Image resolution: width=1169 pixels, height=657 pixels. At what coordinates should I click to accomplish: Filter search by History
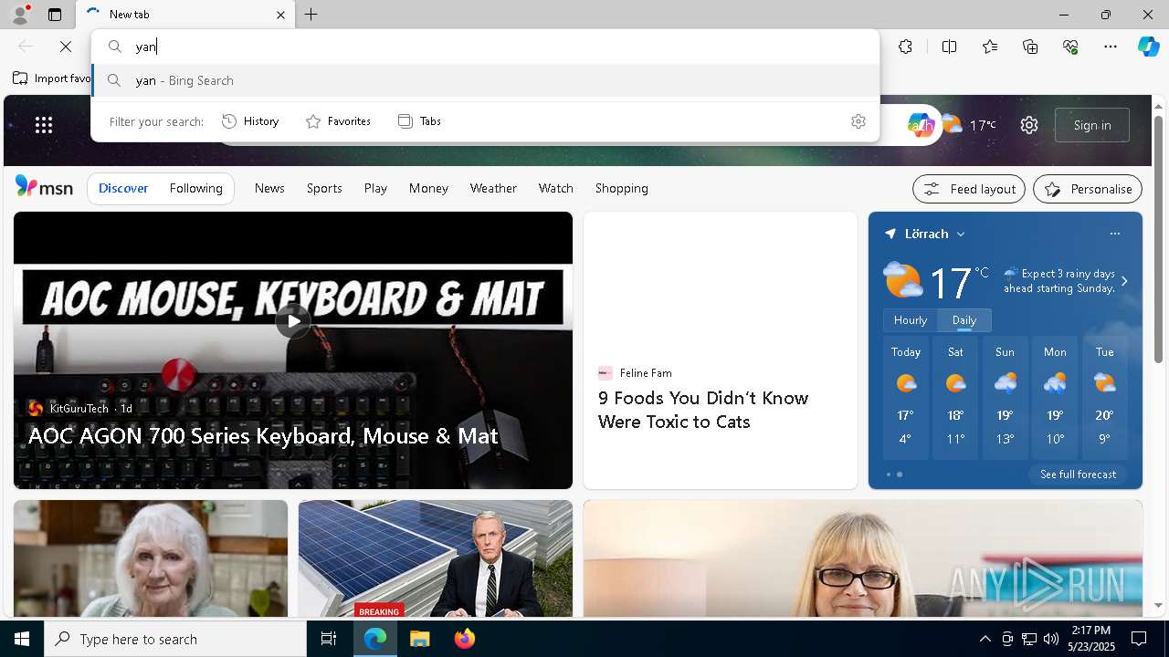250,121
